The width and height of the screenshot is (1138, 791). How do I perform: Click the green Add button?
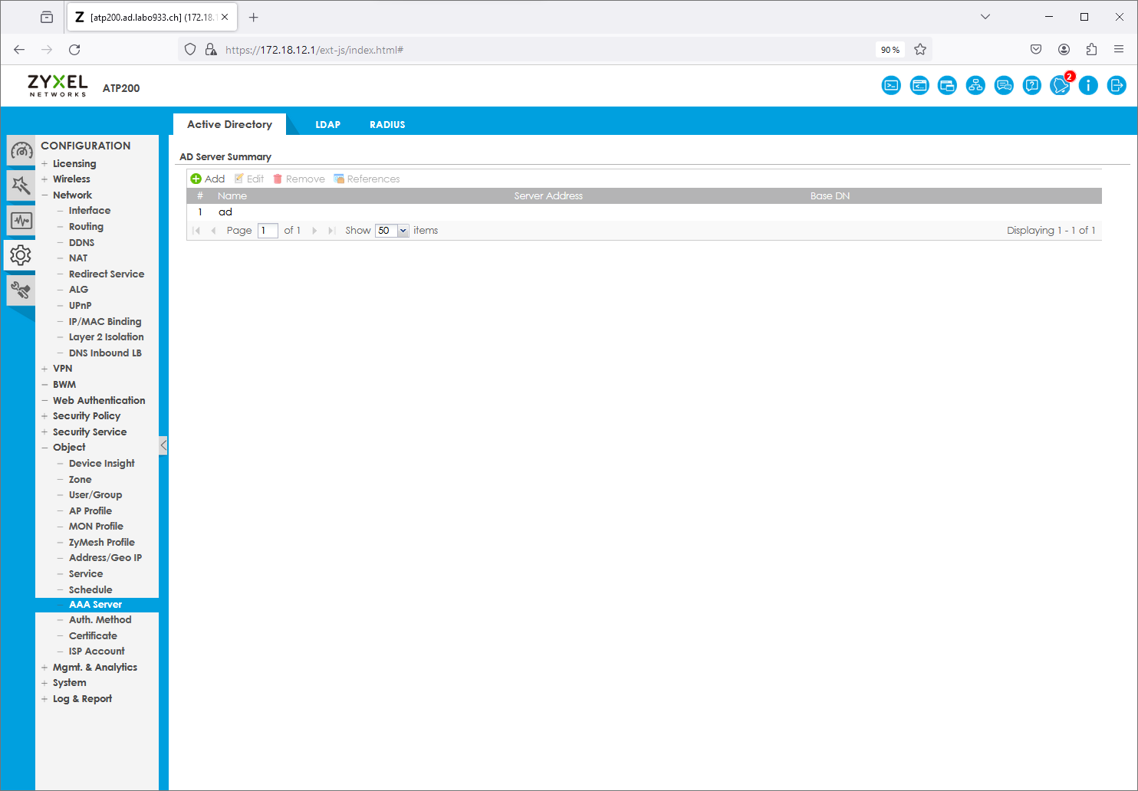coord(208,179)
